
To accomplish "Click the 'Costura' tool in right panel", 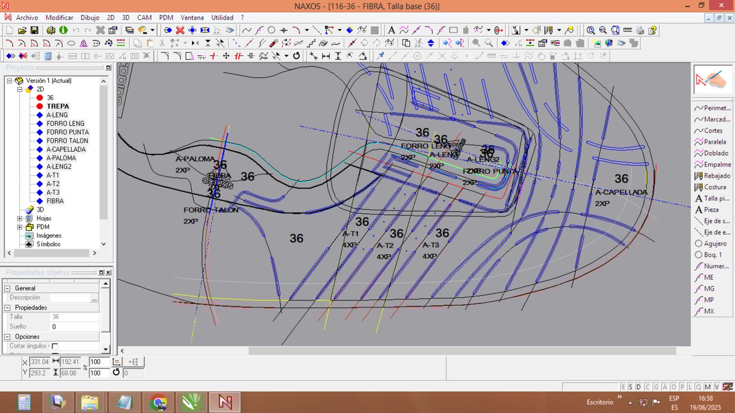I will pyautogui.click(x=714, y=187).
